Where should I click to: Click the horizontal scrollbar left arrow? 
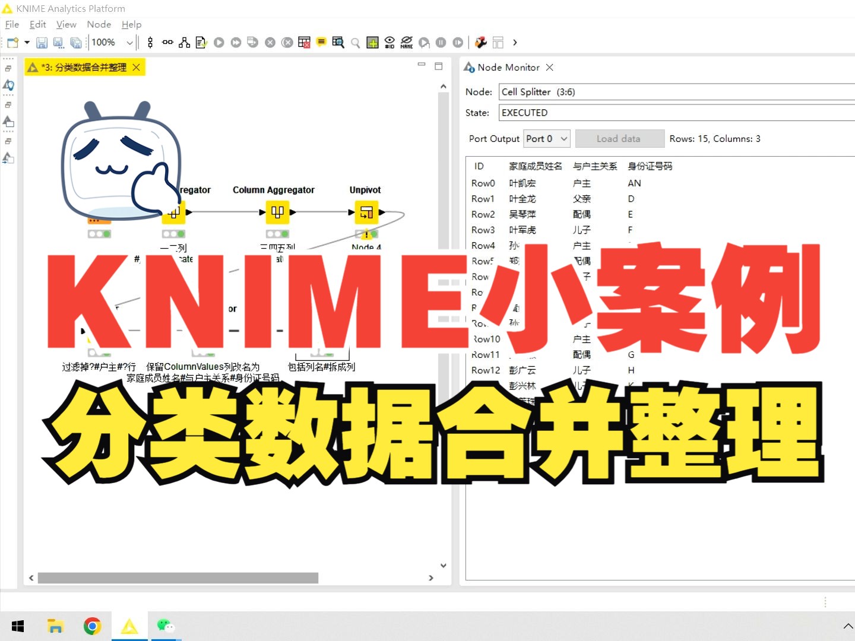[x=31, y=577]
